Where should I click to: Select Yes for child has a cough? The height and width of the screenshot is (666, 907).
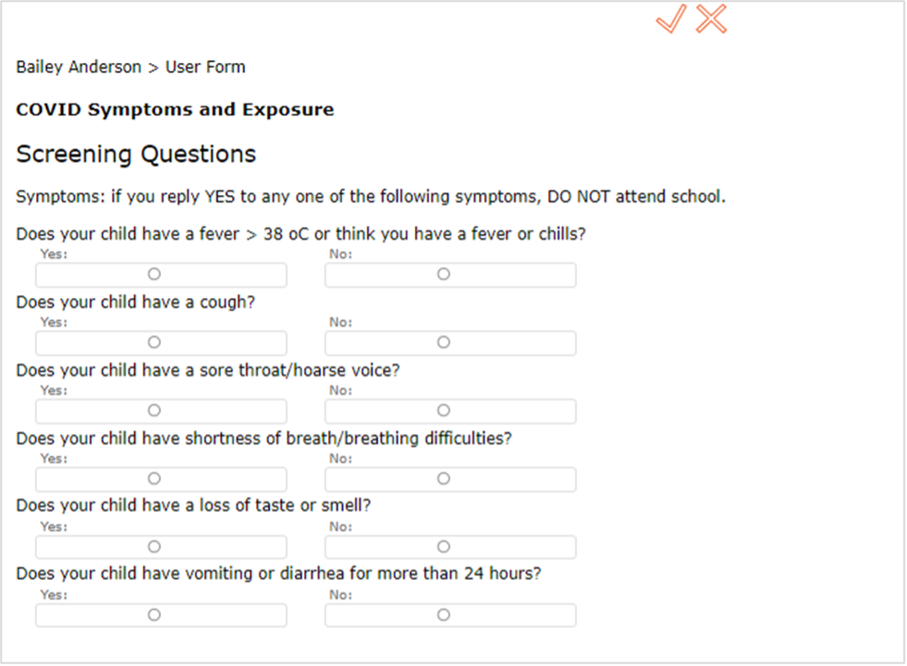click(x=154, y=342)
